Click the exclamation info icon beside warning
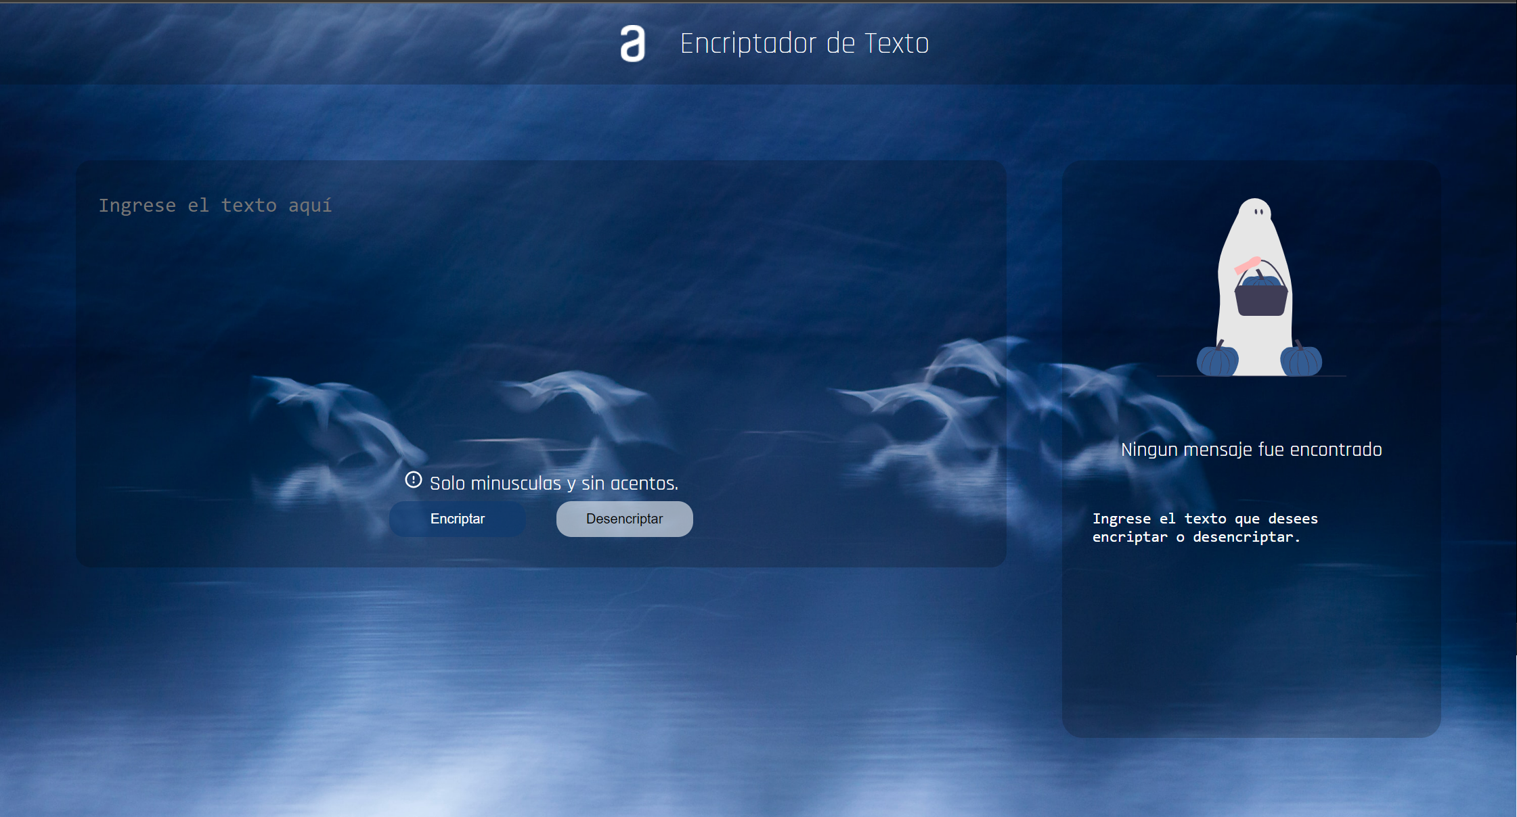 coord(413,480)
